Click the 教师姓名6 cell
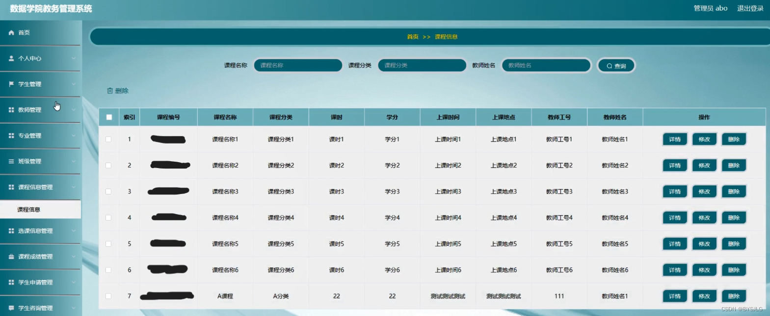This screenshot has width=770, height=316. point(615,270)
